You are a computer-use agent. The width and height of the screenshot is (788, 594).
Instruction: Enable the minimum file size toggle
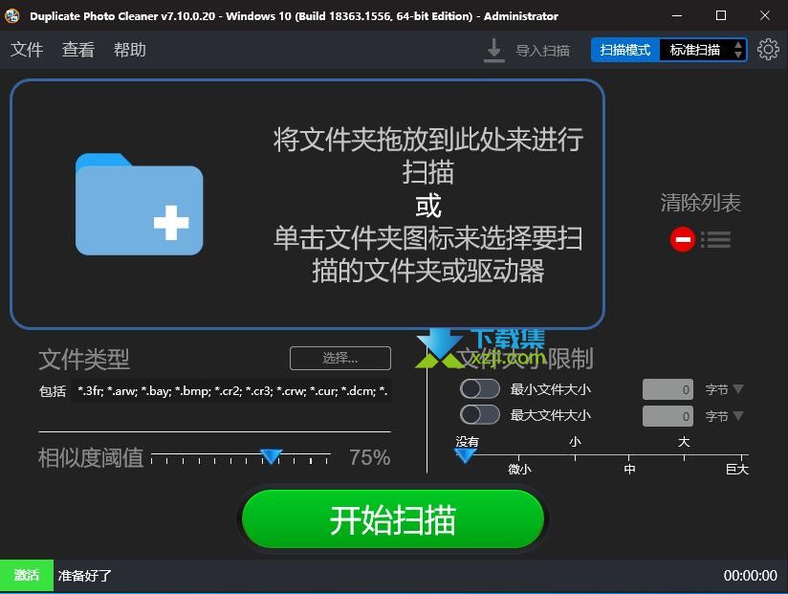tap(479, 388)
